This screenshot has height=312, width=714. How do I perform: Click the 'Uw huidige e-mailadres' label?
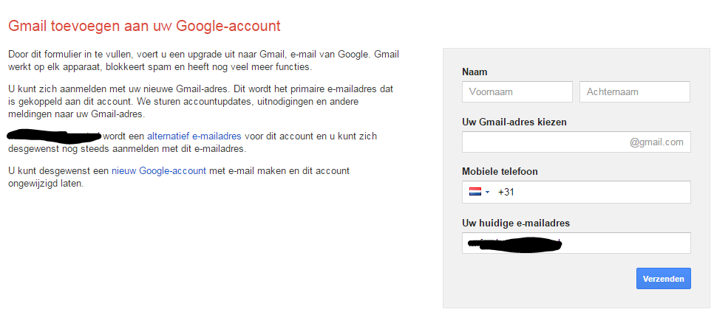coord(515,223)
